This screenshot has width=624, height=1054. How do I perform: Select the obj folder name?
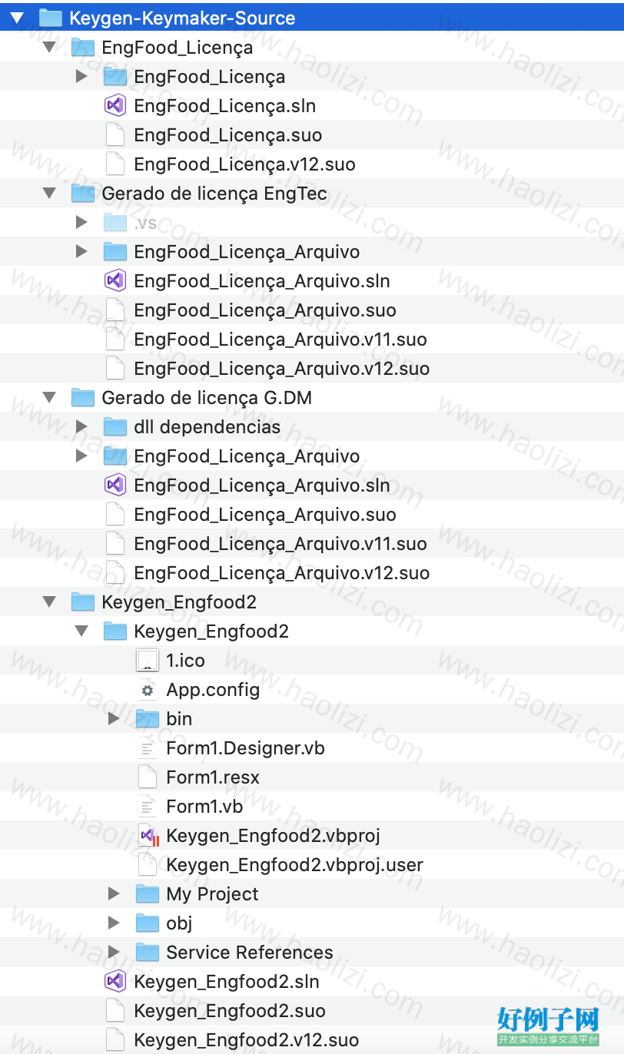179,923
